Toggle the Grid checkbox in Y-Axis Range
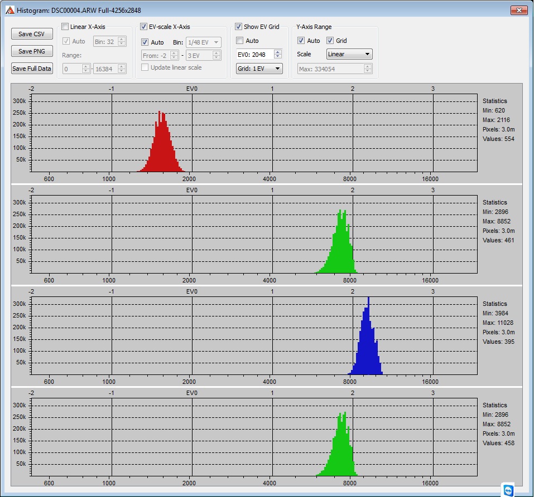 [330, 41]
